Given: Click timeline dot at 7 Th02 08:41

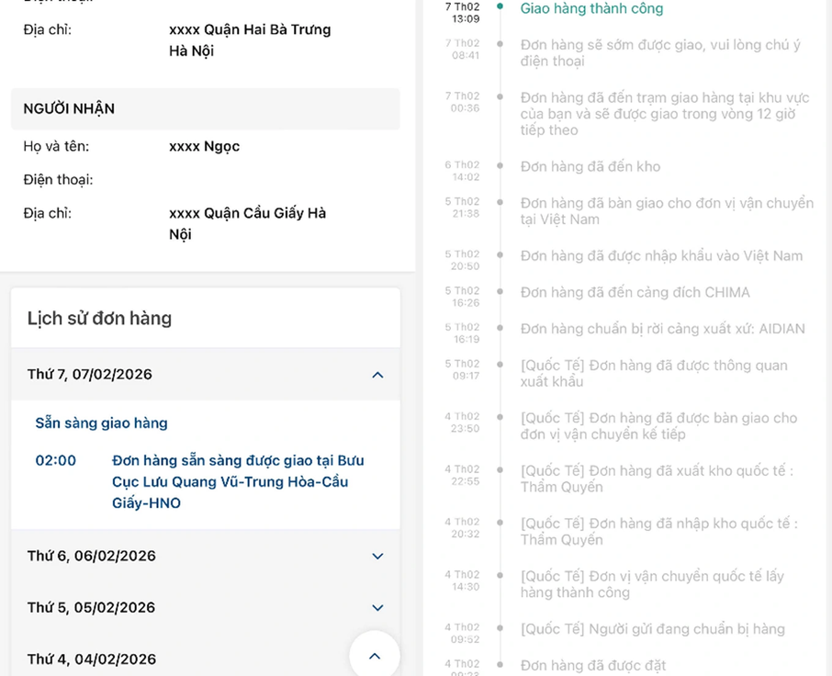Looking at the screenshot, I should point(500,43).
